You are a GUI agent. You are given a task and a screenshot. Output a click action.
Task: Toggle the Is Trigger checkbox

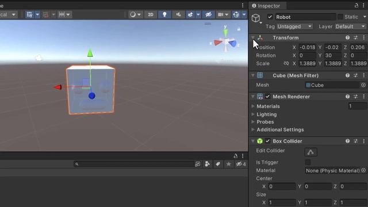tap(308, 162)
